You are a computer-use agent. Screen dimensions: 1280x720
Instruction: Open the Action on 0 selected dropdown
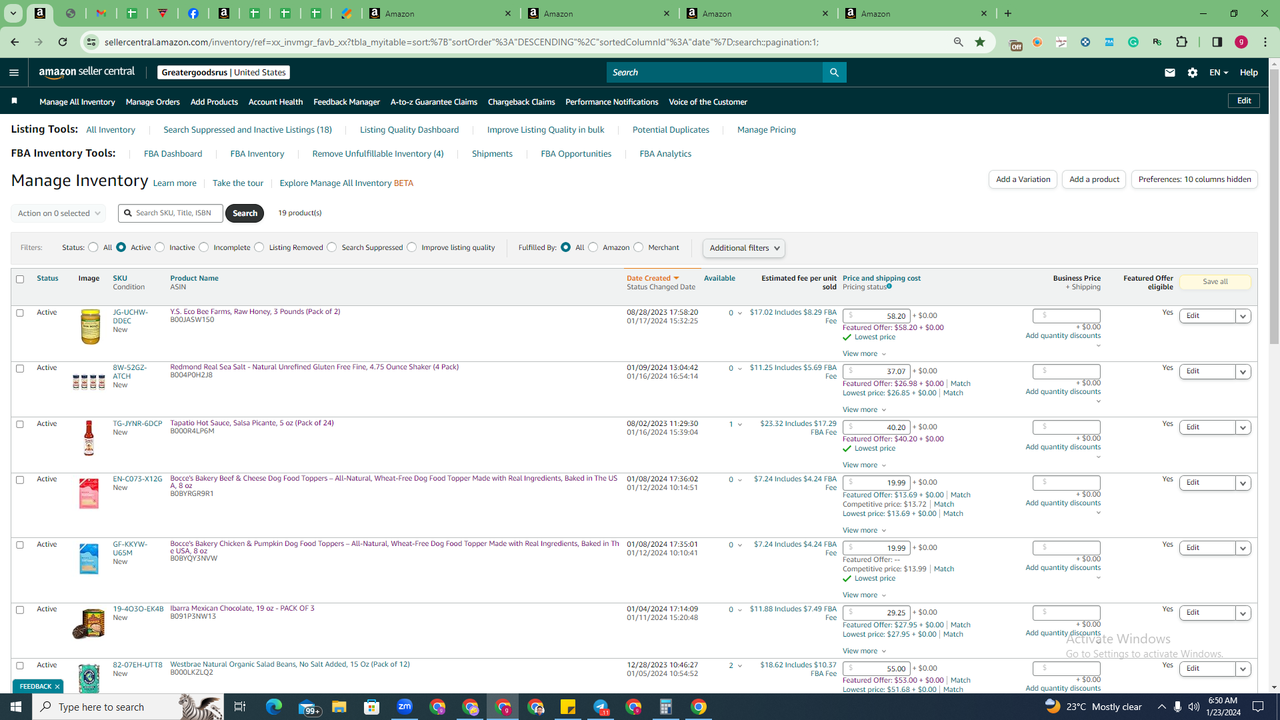click(59, 213)
